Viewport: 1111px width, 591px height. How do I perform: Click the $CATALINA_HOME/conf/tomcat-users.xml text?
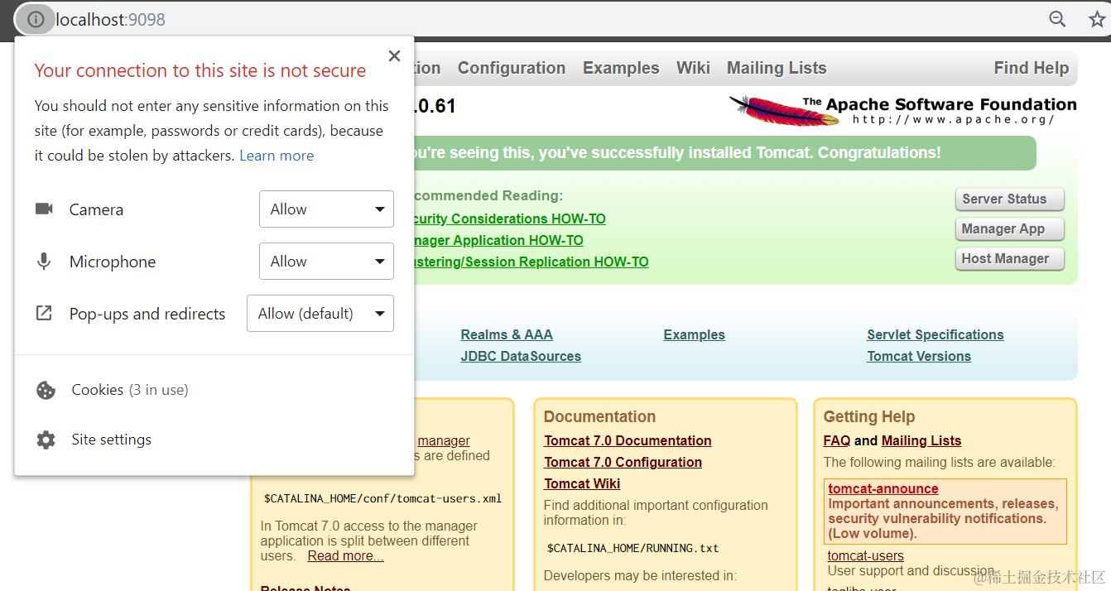(382, 498)
